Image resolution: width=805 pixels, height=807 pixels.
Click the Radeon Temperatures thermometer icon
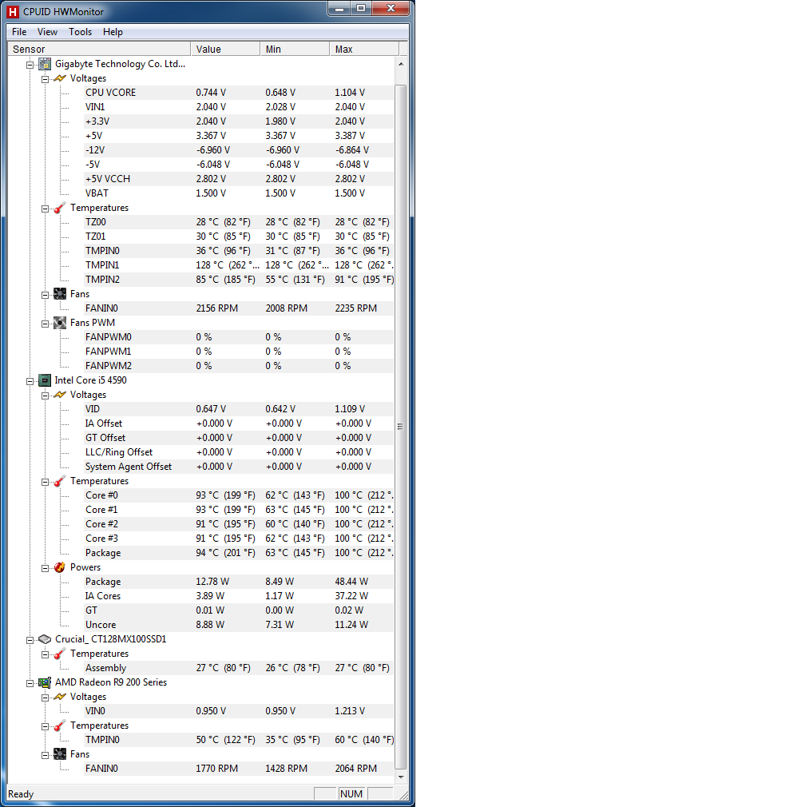pos(60,726)
